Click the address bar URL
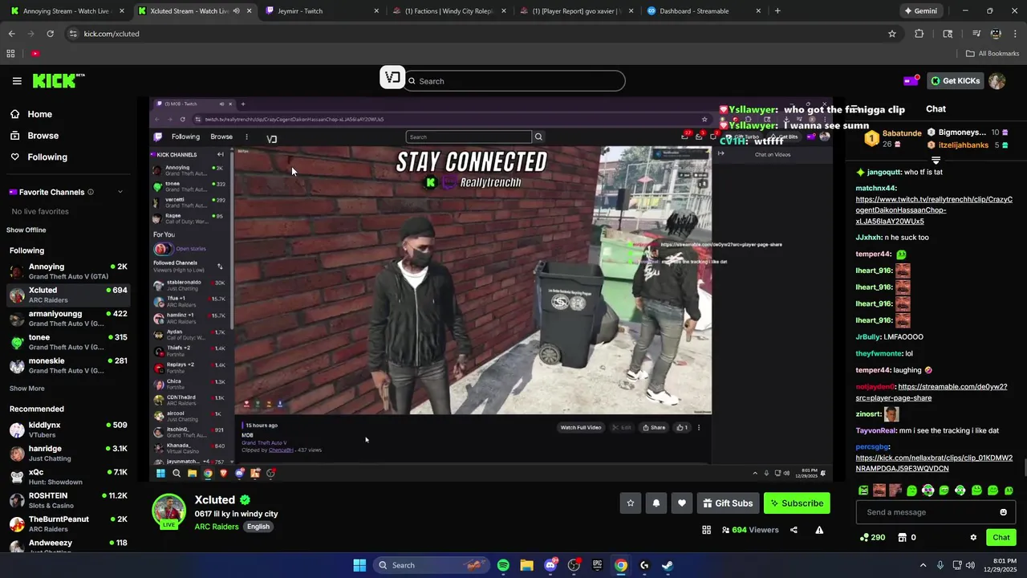 [112, 34]
